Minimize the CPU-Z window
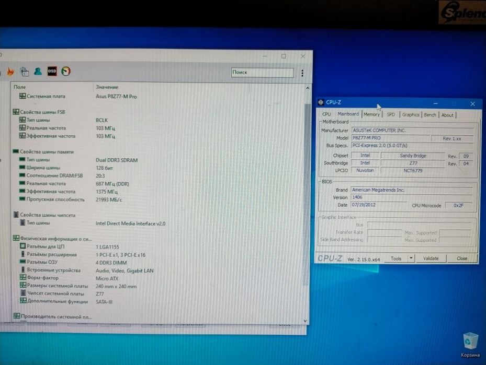The width and height of the screenshot is (486, 365). [x=435, y=103]
